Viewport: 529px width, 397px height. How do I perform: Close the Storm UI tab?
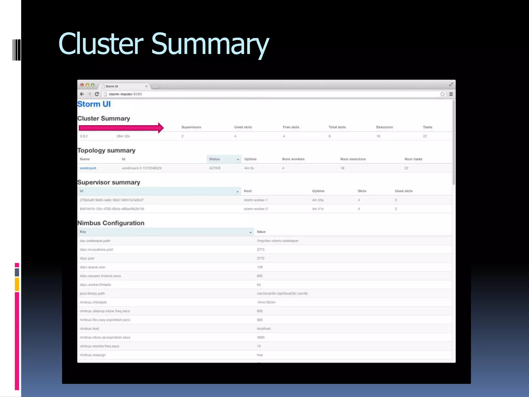(146, 86)
